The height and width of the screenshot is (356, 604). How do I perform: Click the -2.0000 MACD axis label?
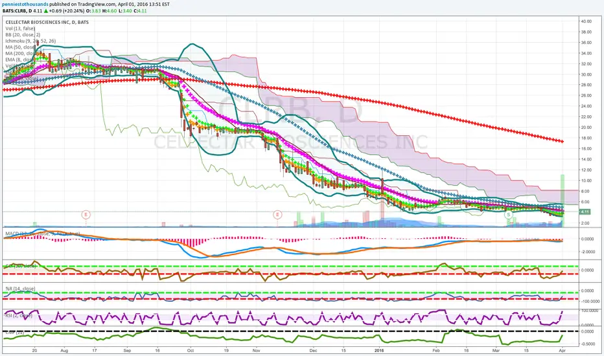[587, 252]
